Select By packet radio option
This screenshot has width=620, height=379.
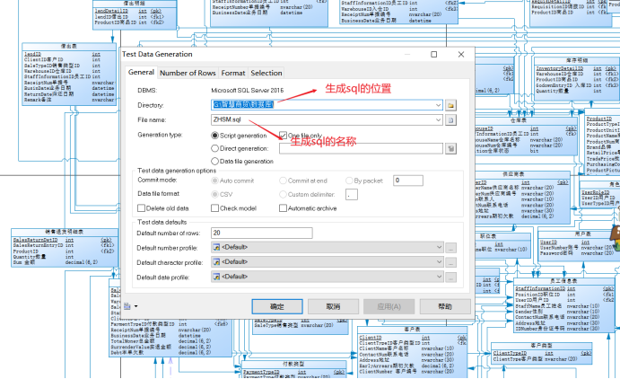349,181
